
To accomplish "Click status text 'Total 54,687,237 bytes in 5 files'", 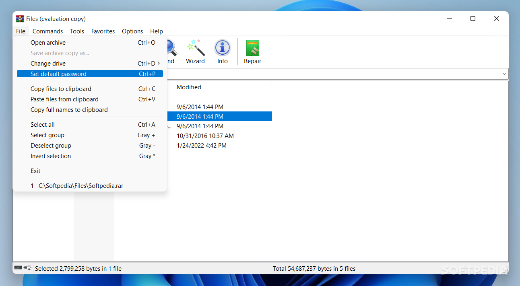I will tap(314, 269).
